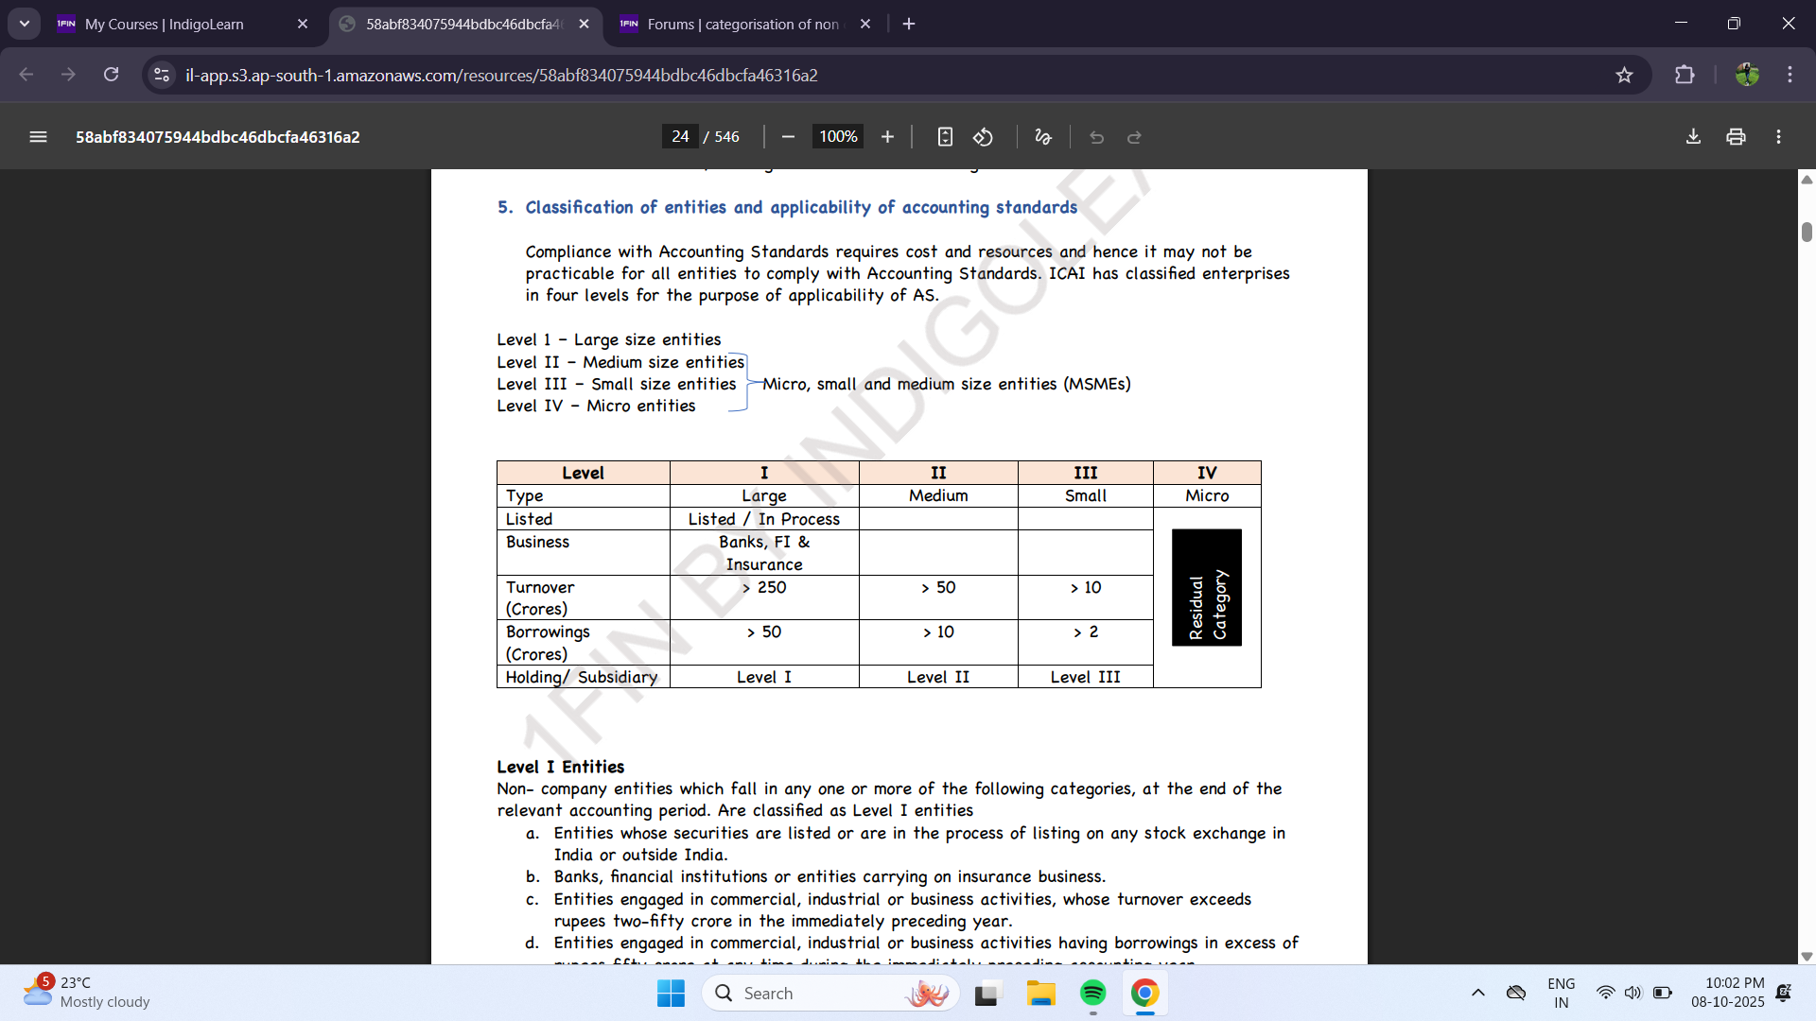Switch to Forums categorisation tab
1816x1021 pixels.
[x=742, y=24]
